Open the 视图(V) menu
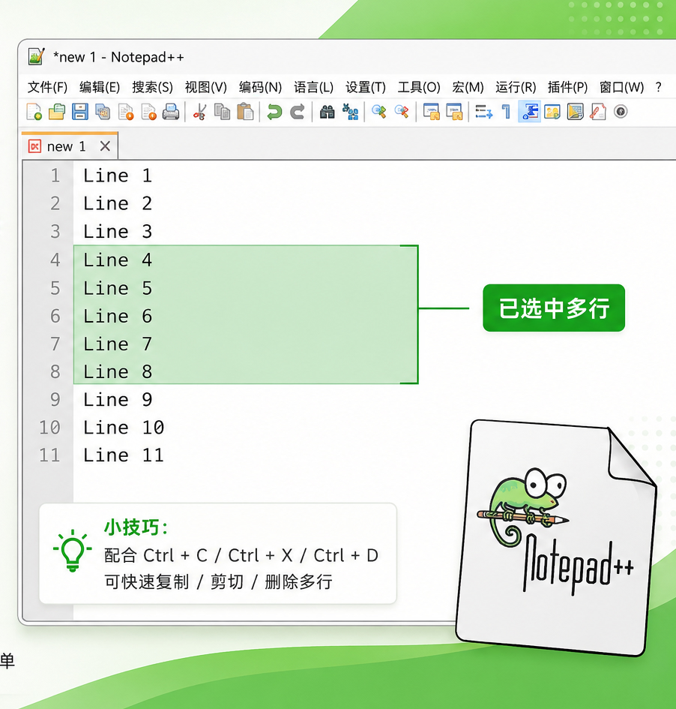 point(206,87)
